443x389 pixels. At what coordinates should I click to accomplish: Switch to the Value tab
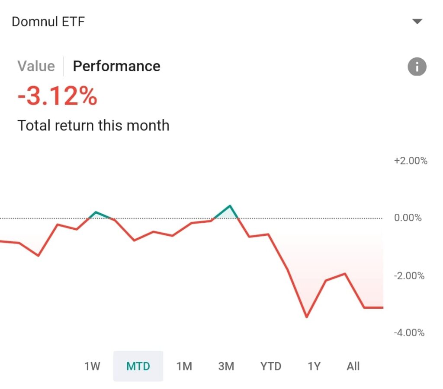[x=36, y=66]
